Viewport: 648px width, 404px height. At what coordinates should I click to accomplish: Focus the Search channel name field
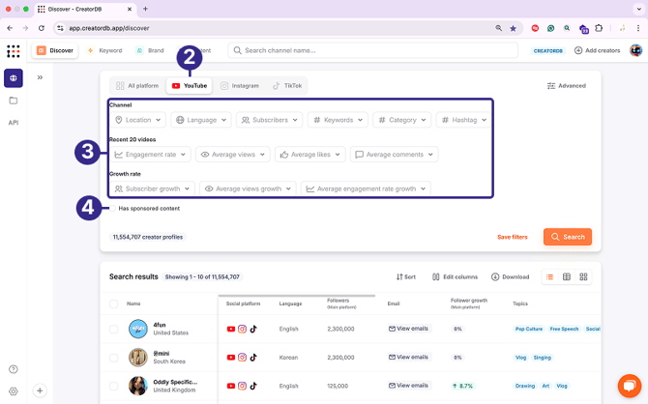click(x=372, y=50)
